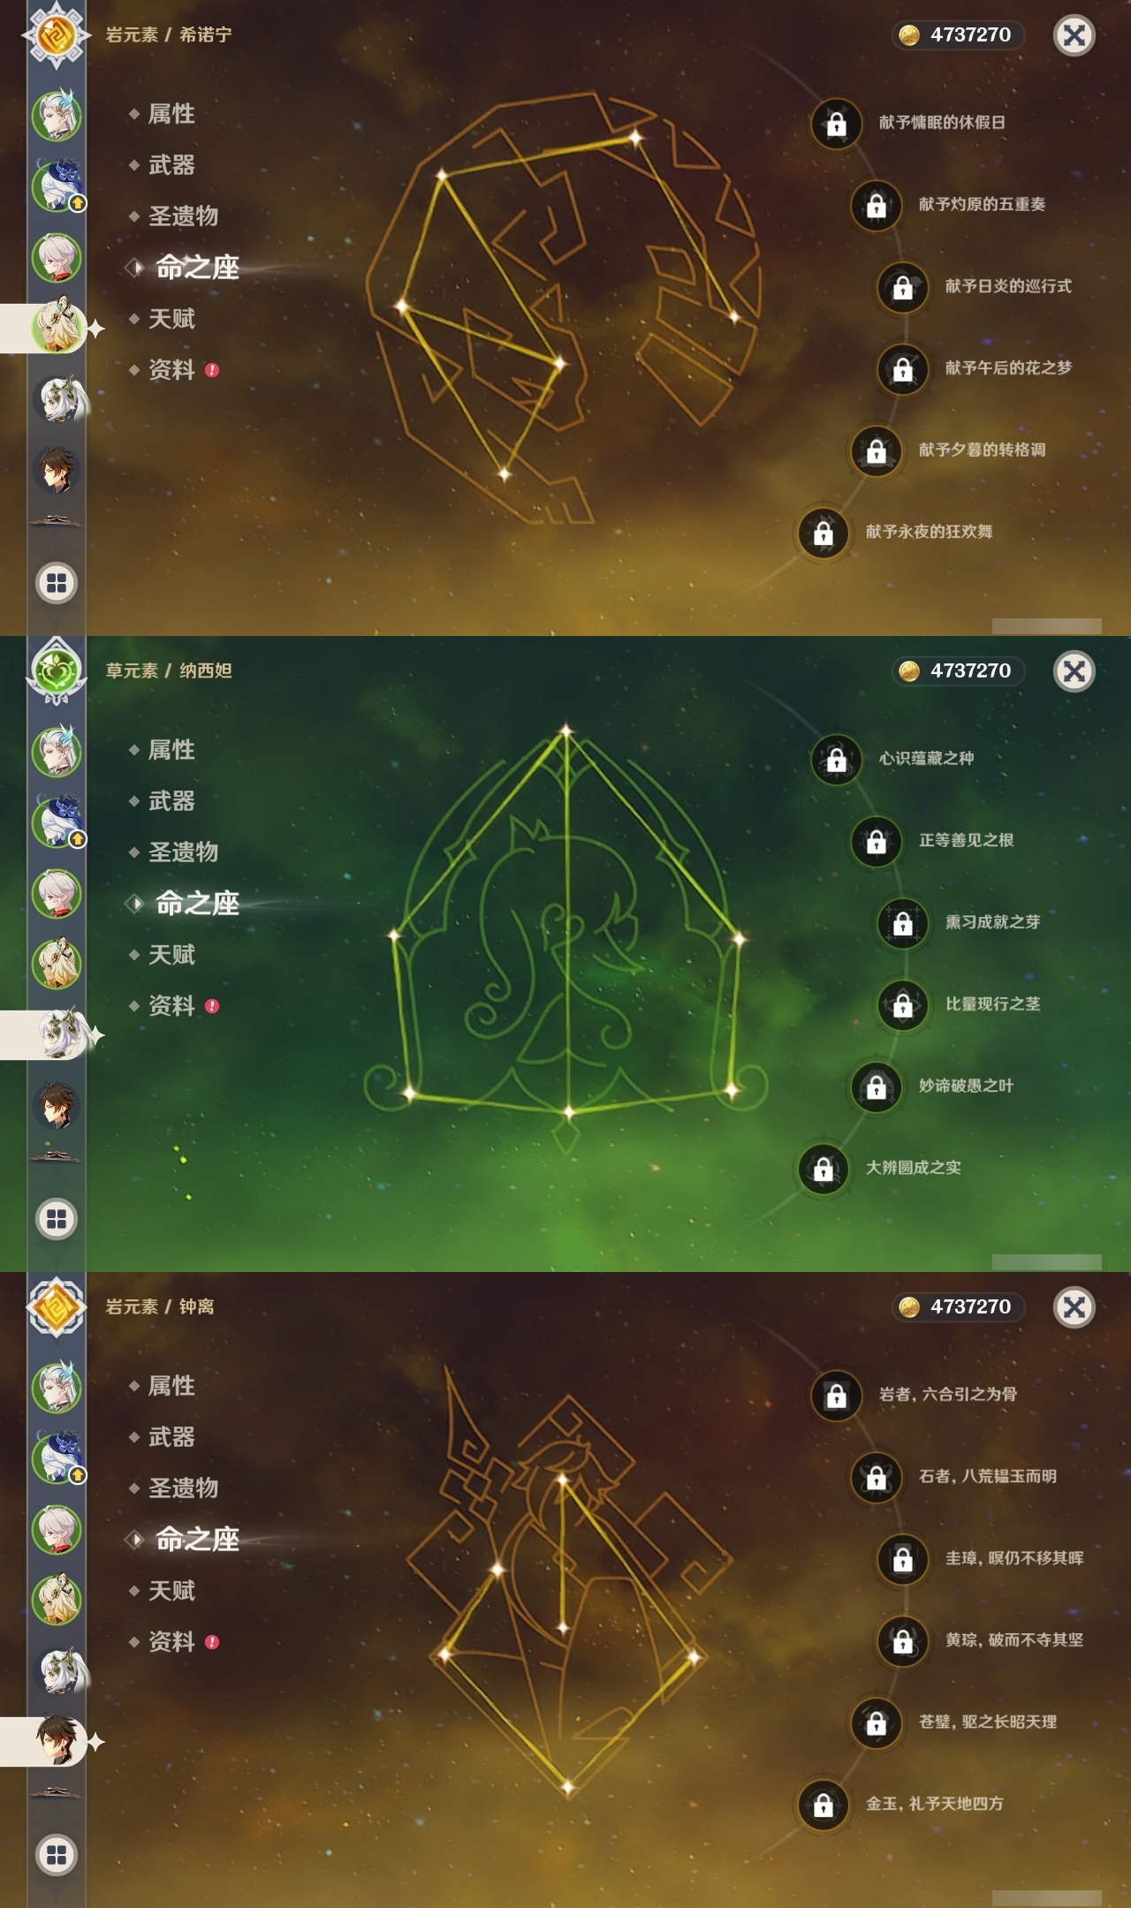The height and width of the screenshot is (1908, 1131).
Task: Open locked constellation 献予慵眠的休假日
Action: 836,124
